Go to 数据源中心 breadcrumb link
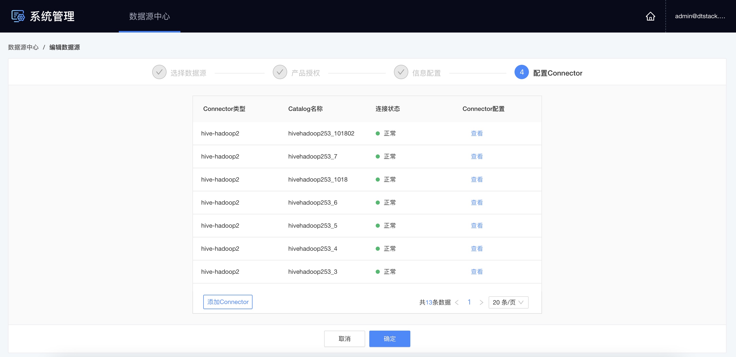The image size is (736, 357). pyautogui.click(x=23, y=47)
